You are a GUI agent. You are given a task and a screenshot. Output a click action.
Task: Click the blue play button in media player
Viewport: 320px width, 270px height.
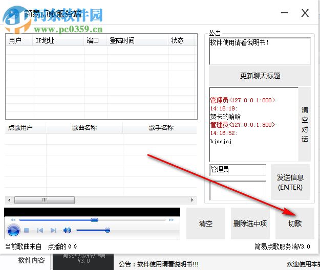[13, 231]
